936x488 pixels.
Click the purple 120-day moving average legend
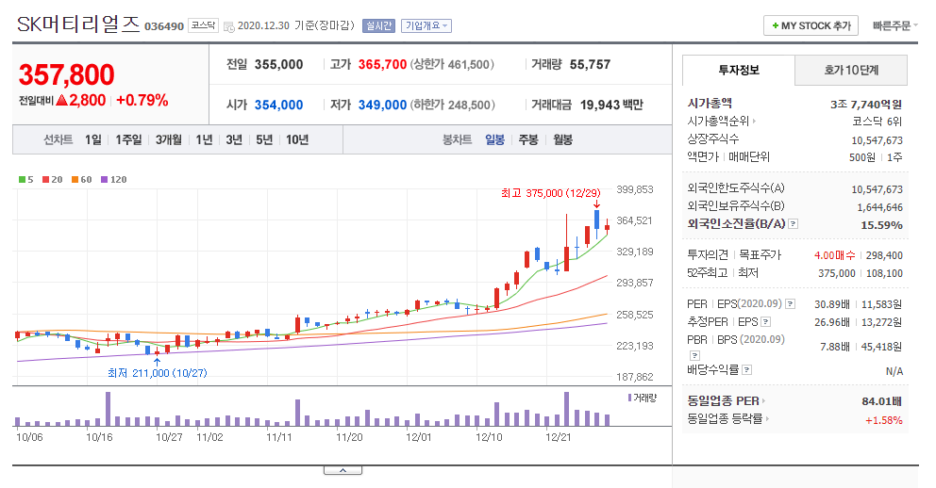(x=114, y=179)
